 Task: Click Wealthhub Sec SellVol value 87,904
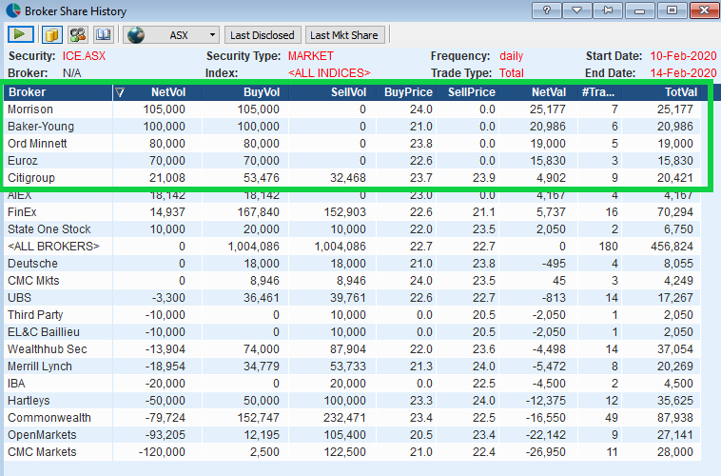coord(348,349)
